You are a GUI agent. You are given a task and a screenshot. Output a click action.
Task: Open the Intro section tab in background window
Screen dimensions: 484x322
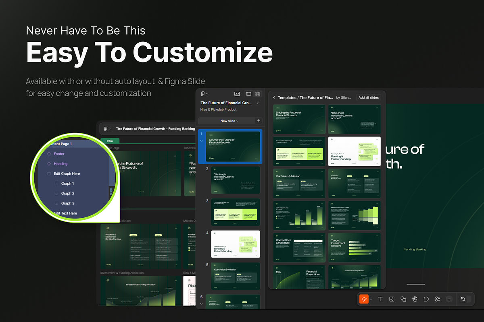pos(110,141)
